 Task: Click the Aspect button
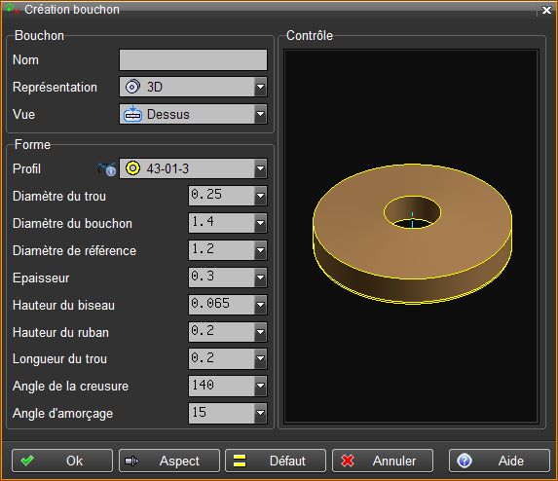[169, 461]
